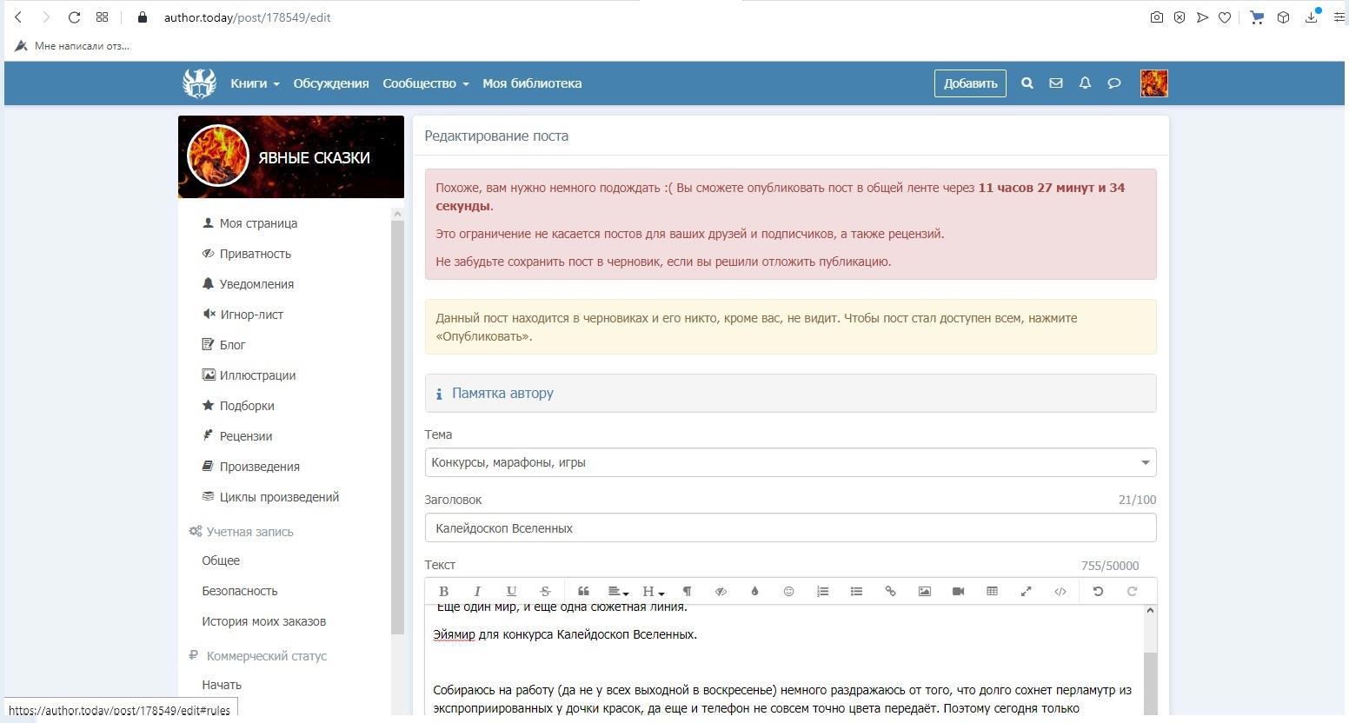Screen dimensions: 1349x723
Task: Toggle underline formatting in editor toolbar
Action: 511,591
